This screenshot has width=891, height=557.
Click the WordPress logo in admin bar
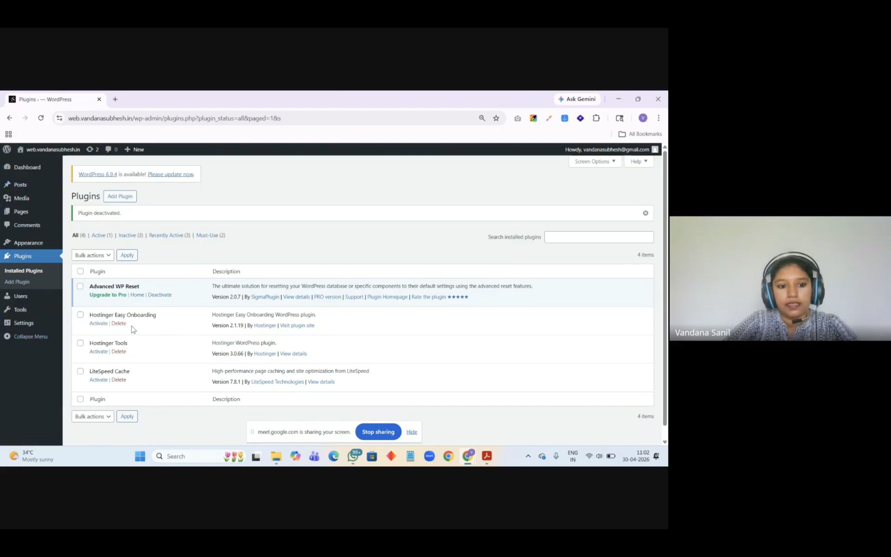point(7,149)
